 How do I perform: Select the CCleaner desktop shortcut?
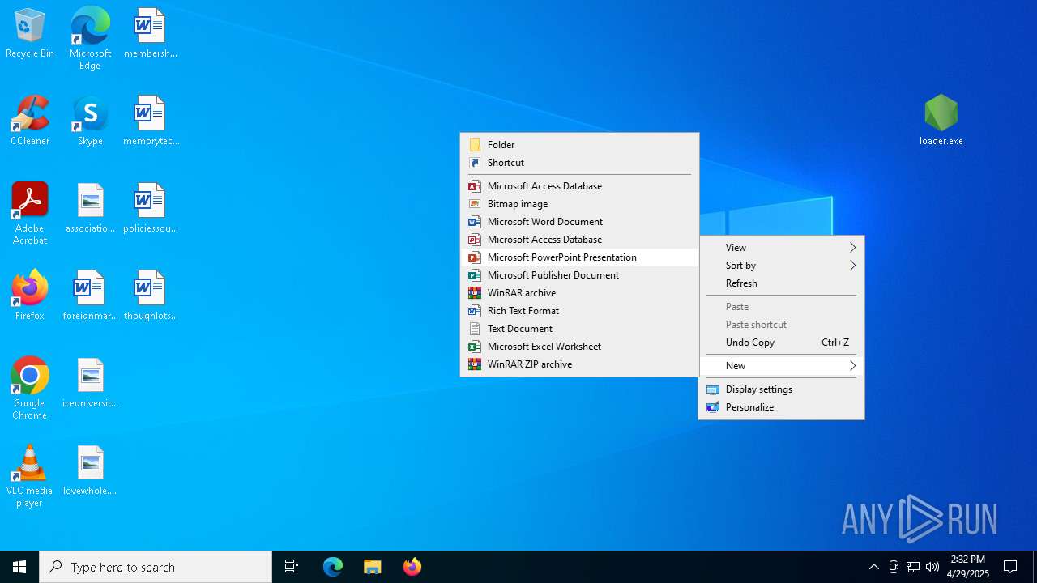30,121
